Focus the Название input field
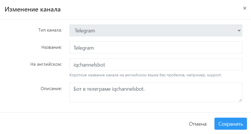 tap(156, 47)
